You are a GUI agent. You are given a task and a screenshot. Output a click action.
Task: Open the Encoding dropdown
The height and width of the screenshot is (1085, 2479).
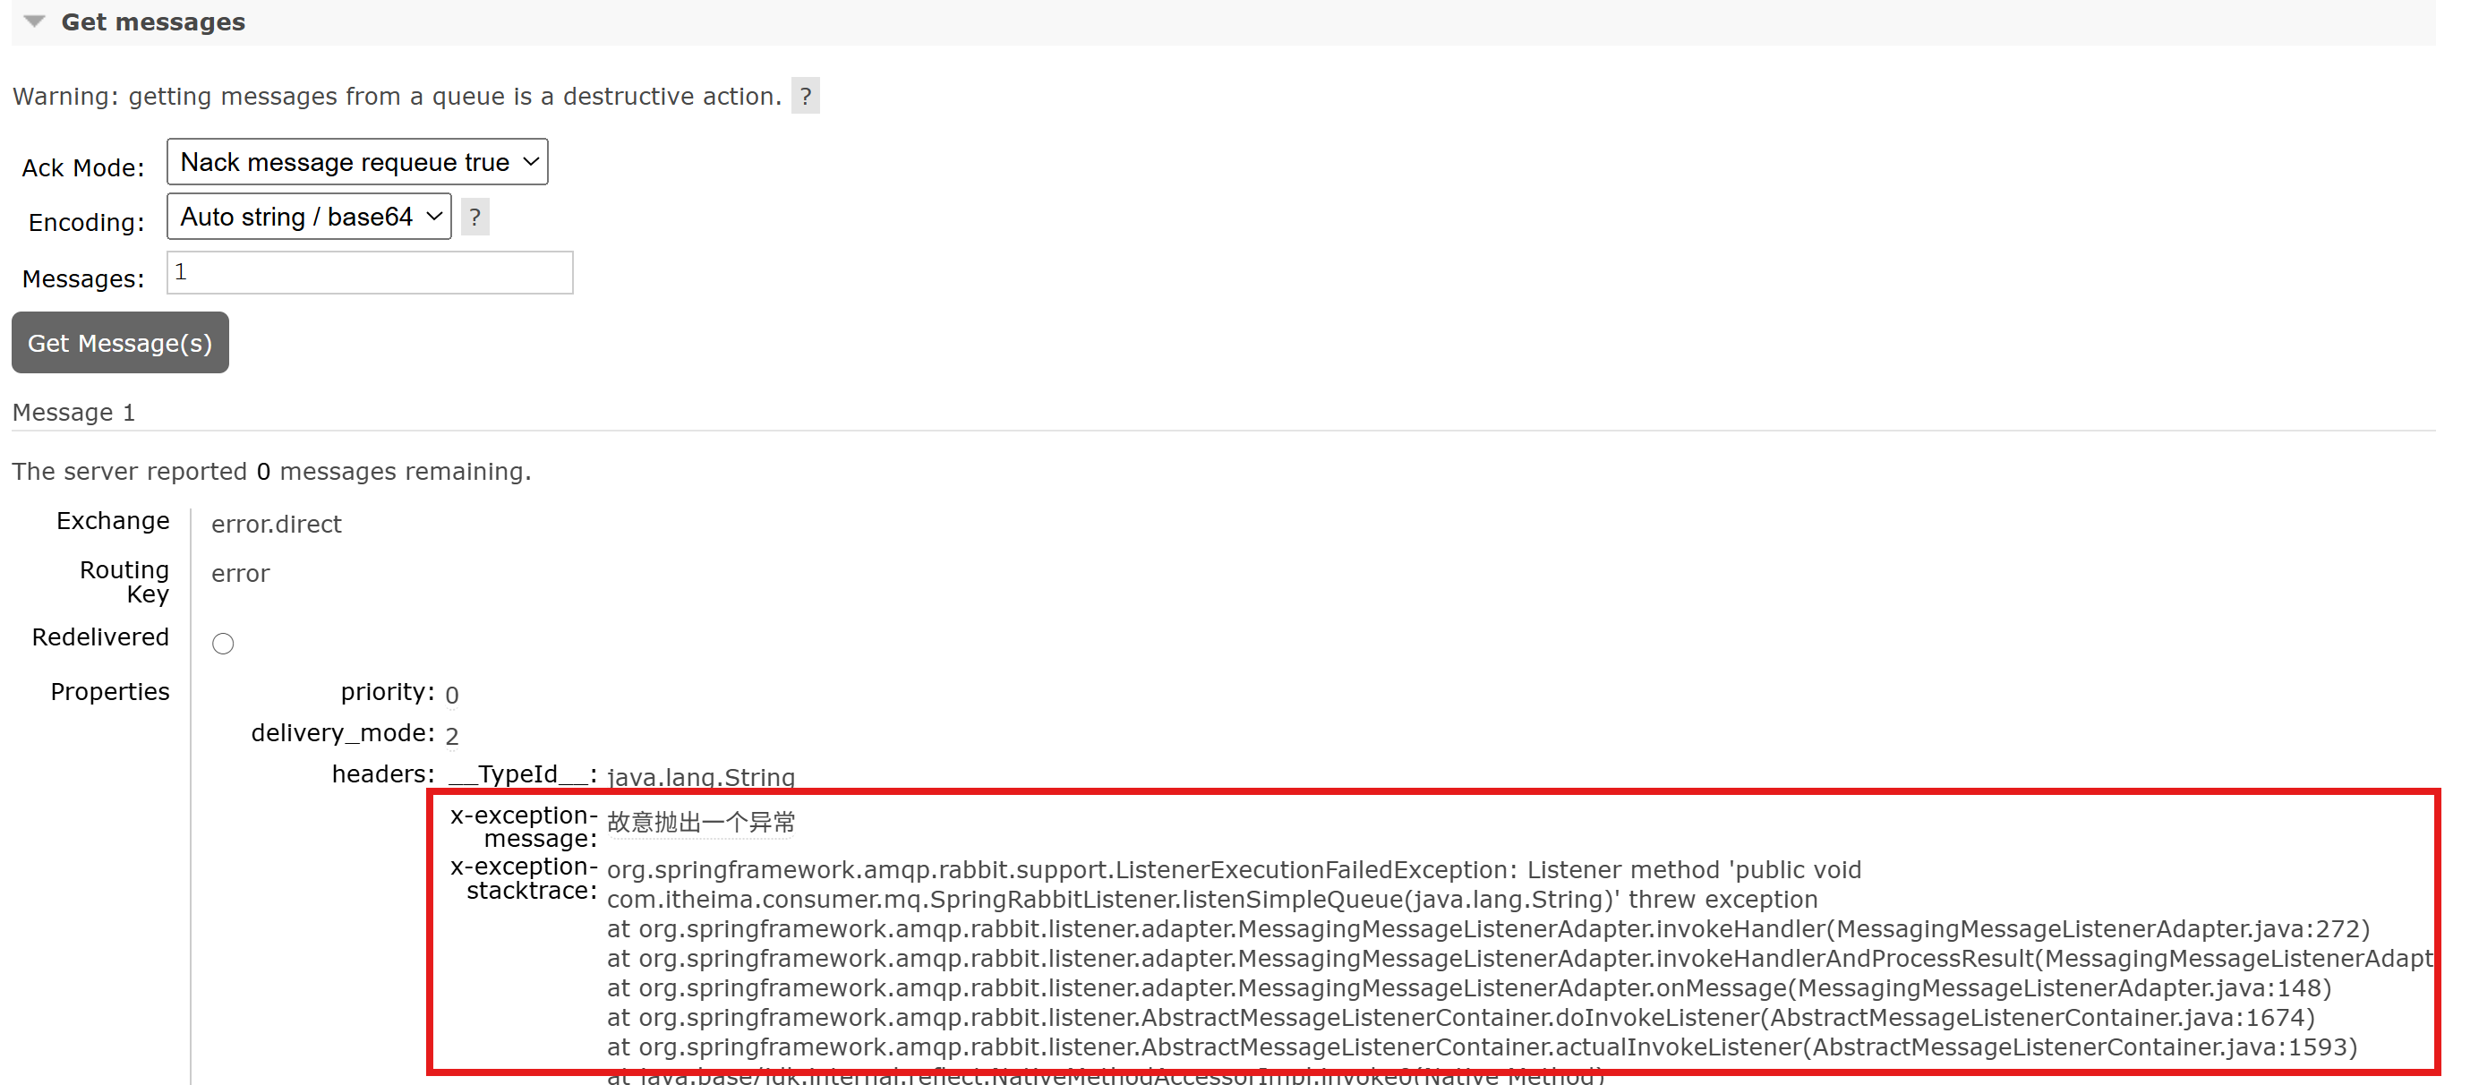(x=309, y=218)
